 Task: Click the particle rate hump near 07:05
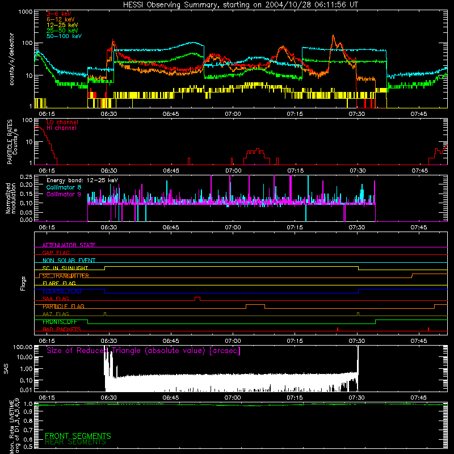click(257, 155)
